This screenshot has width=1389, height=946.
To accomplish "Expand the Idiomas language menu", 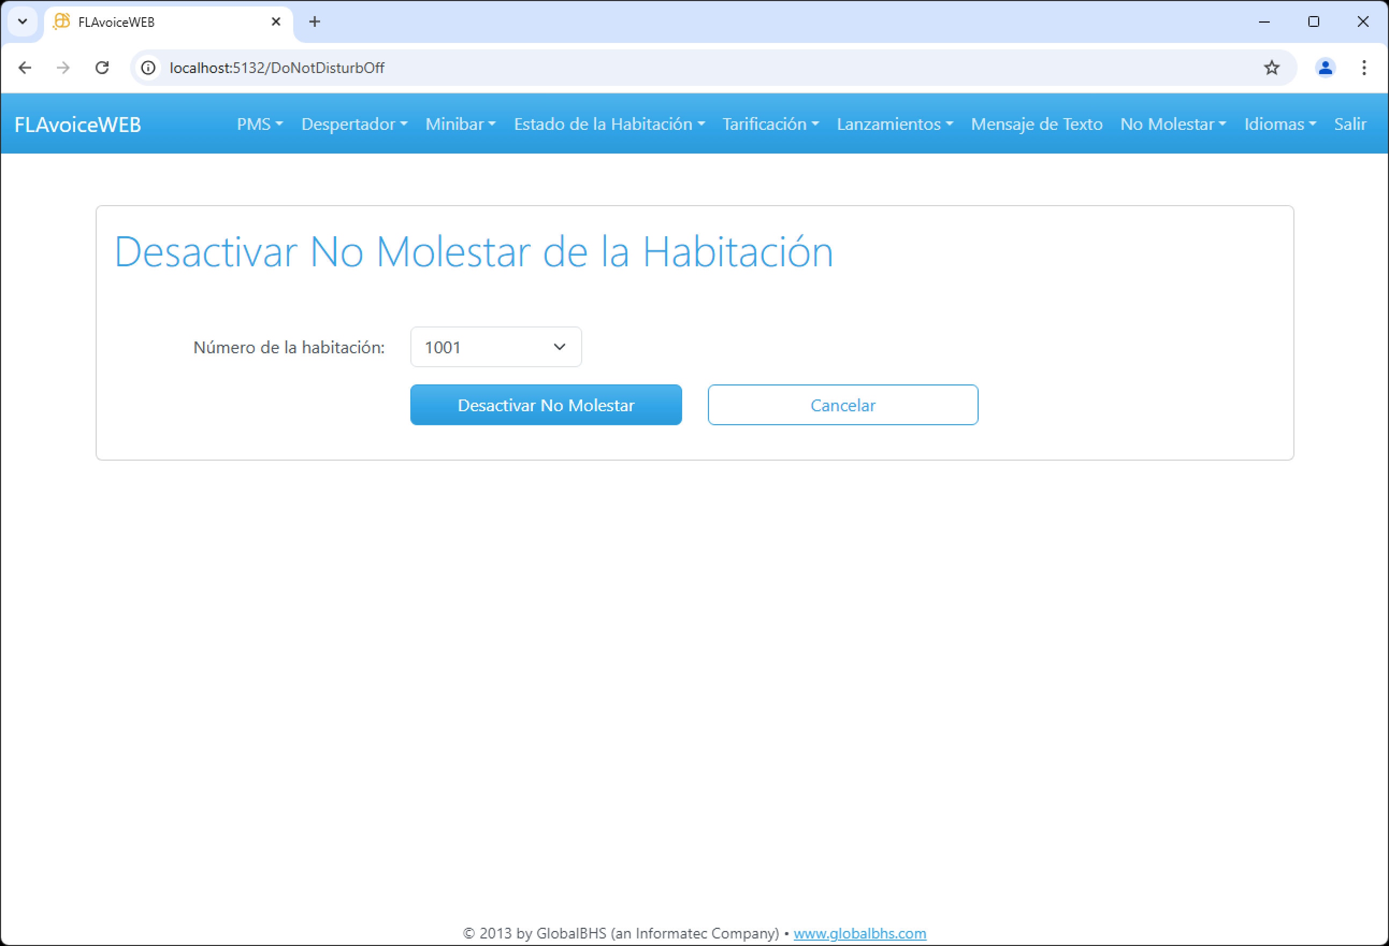I will pyautogui.click(x=1279, y=123).
